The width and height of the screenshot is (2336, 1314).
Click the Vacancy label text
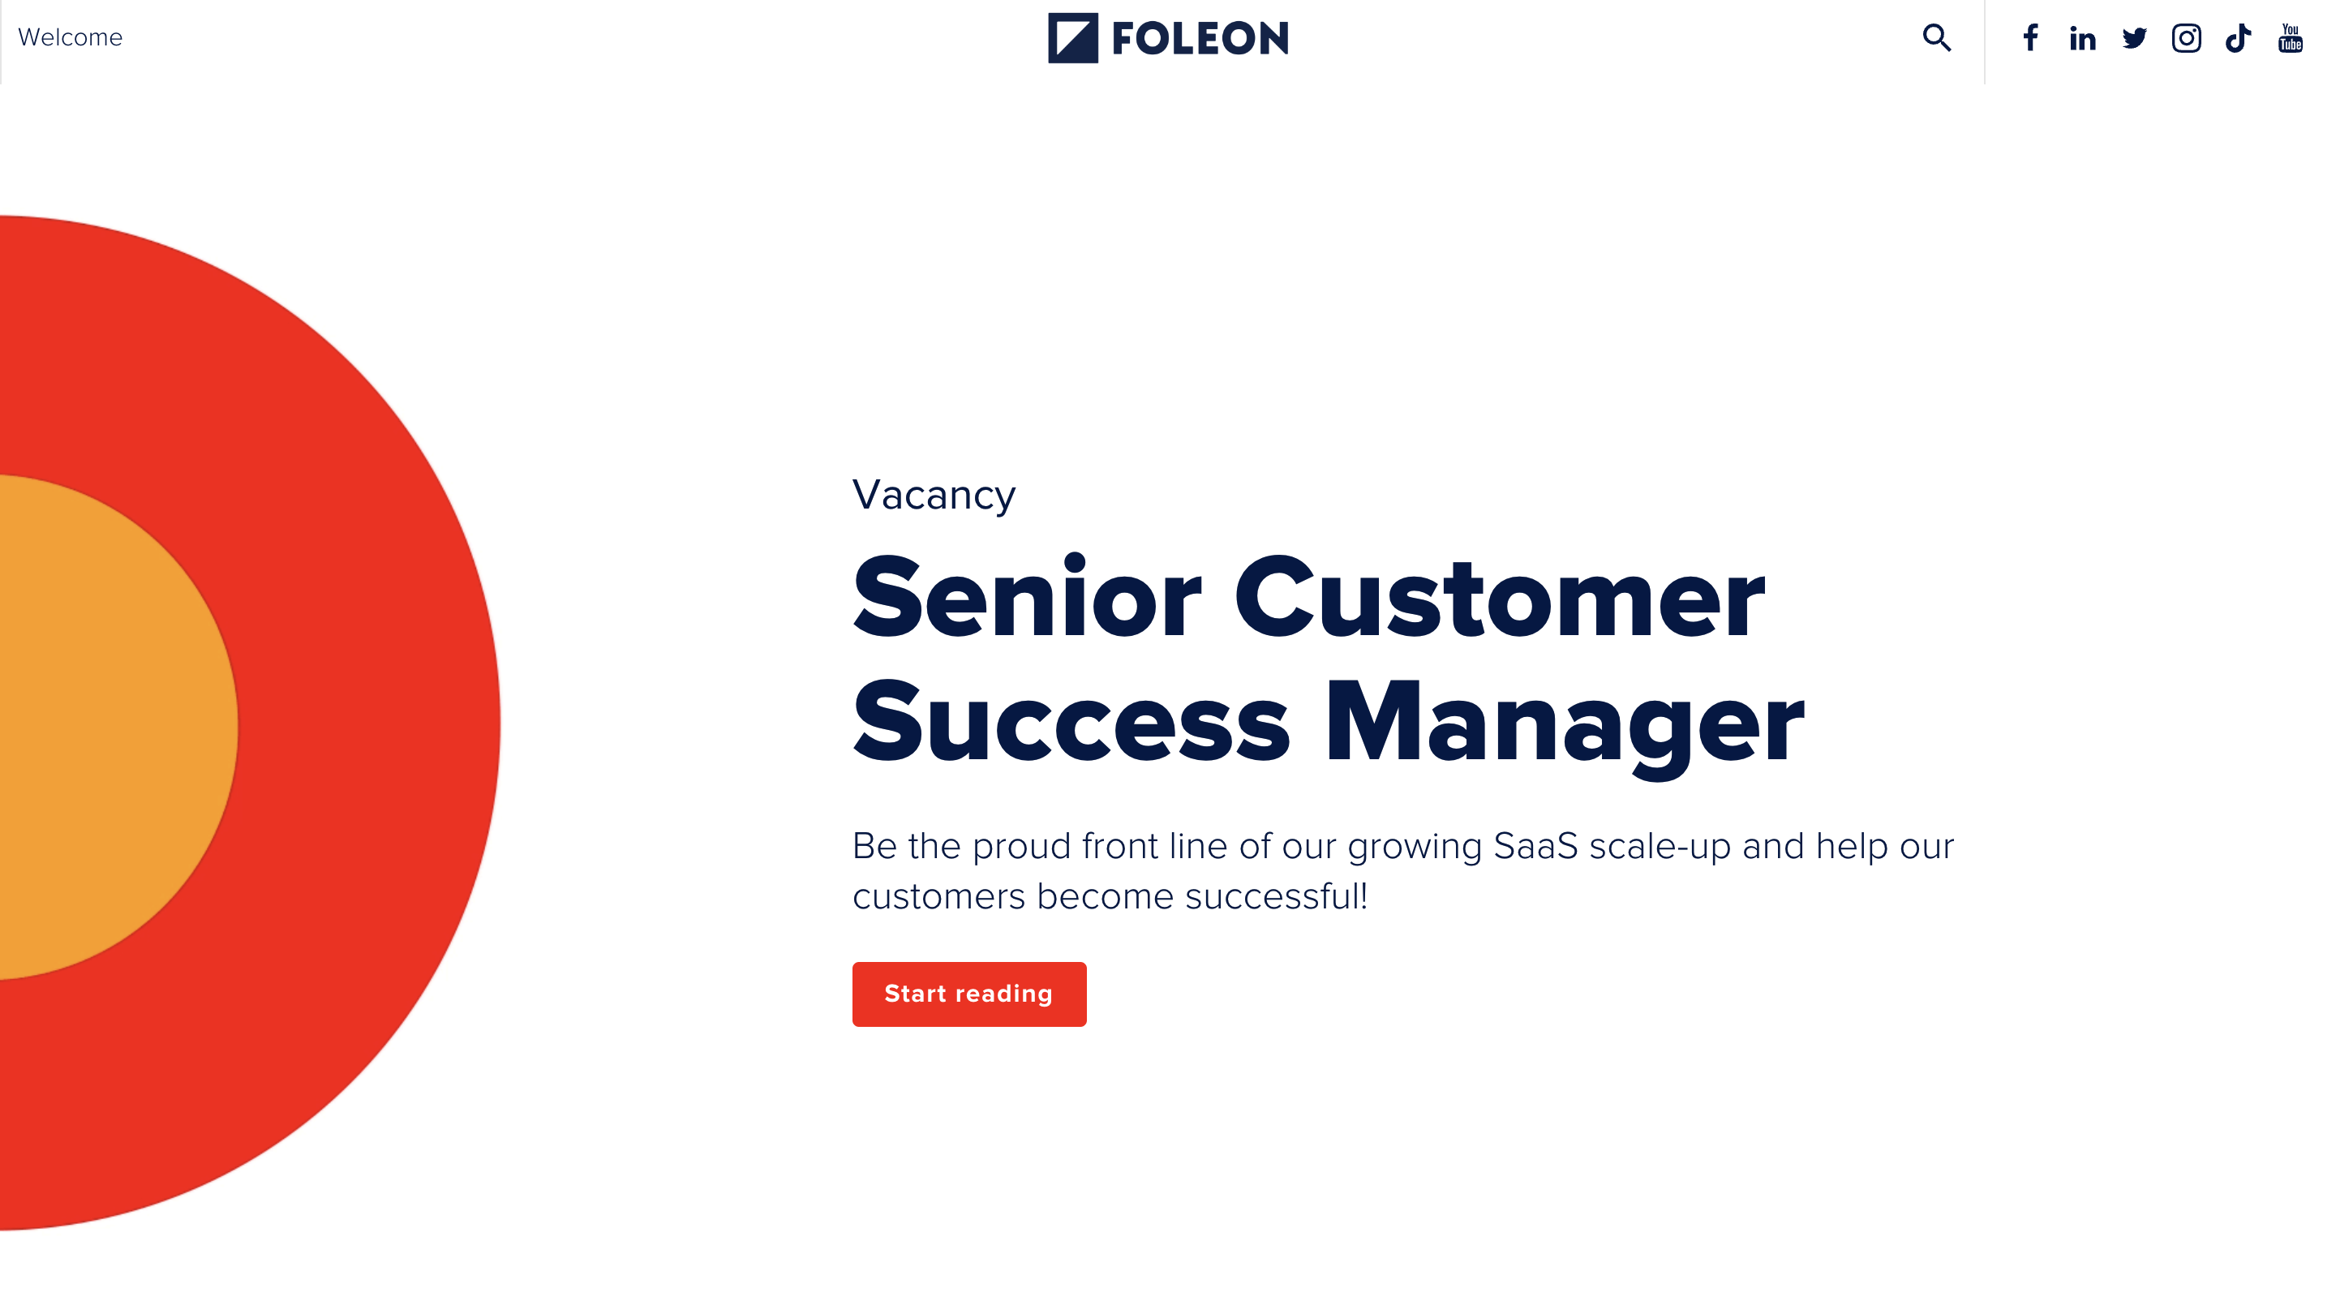pos(933,495)
